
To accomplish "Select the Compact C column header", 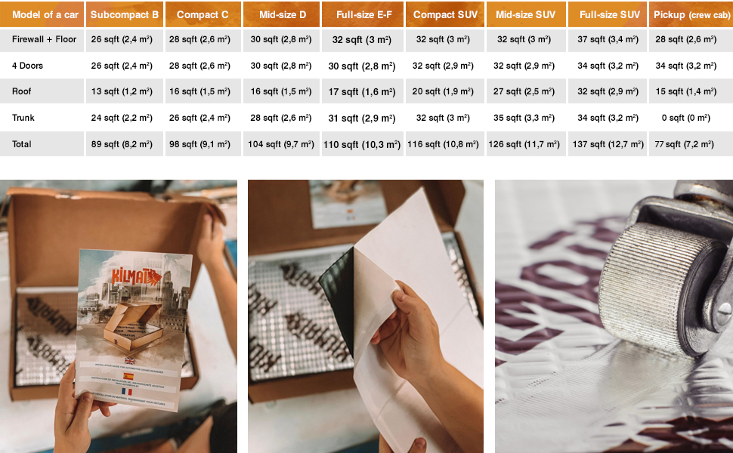I will click(203, 14).
